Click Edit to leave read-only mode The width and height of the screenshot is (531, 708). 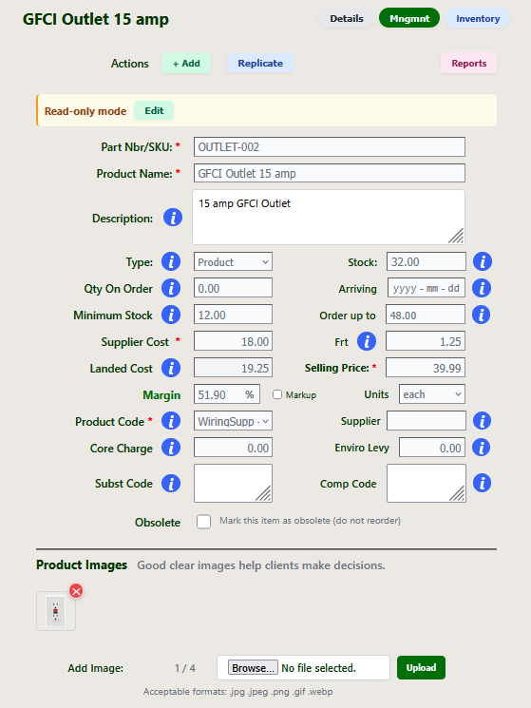[x=154, y=110]
